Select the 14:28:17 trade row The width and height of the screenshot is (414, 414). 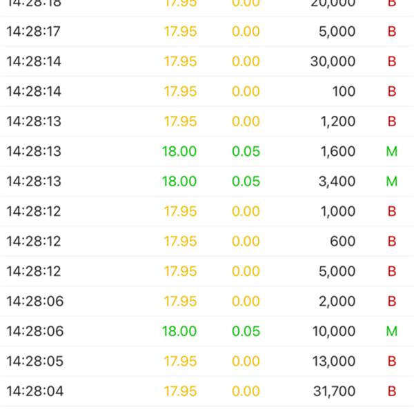click(x=207, y=32)
